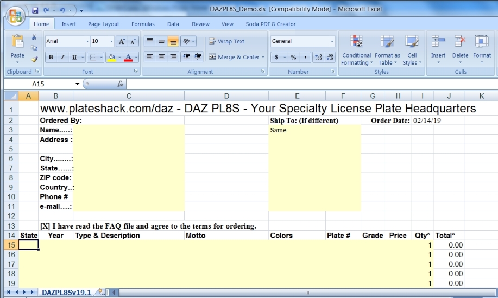Apply red Font Color
The image size is (498, 298).
pos(128,57)
